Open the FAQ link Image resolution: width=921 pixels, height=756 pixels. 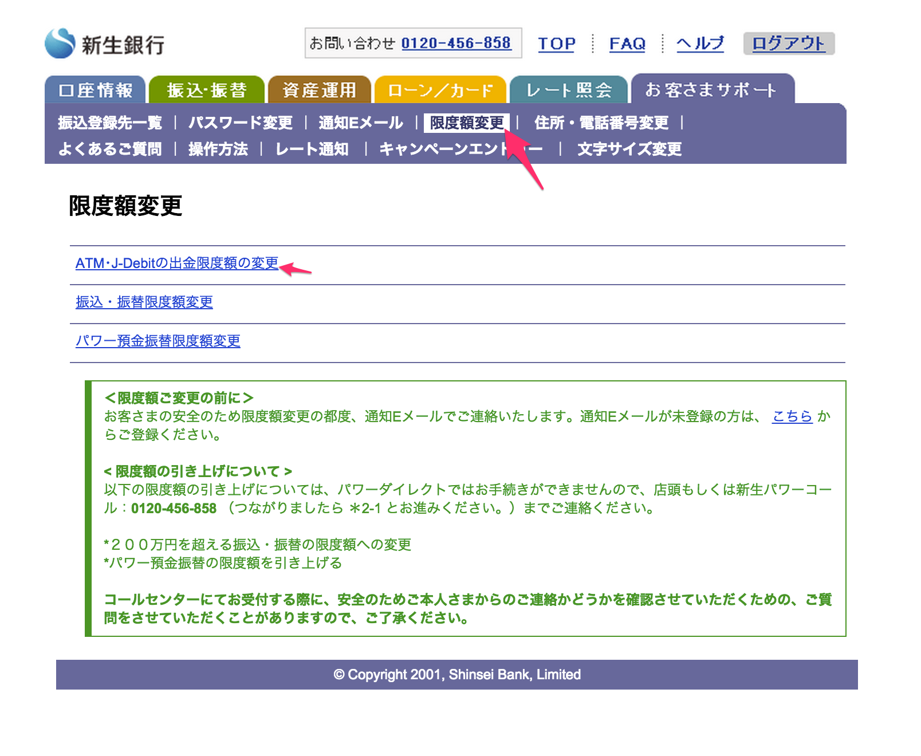627,44
